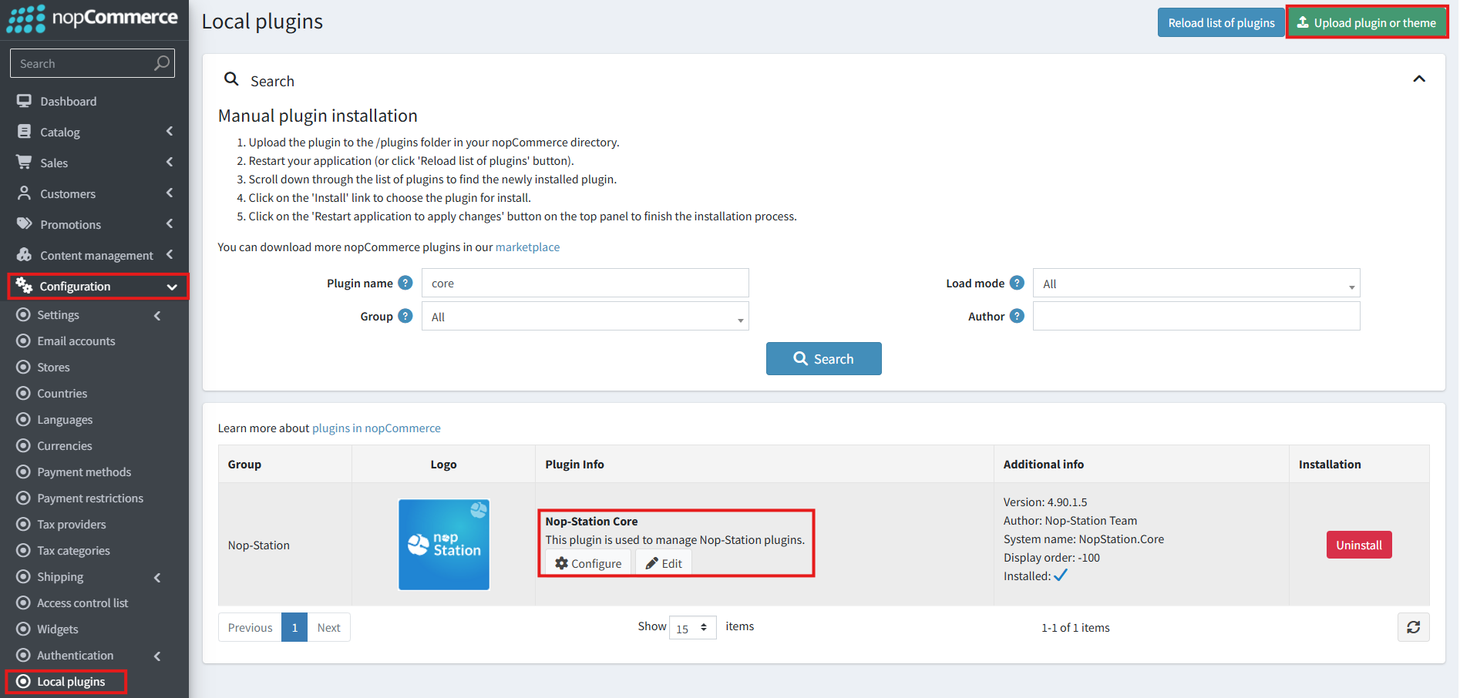Open the Group dropdown

click(585, 316)
